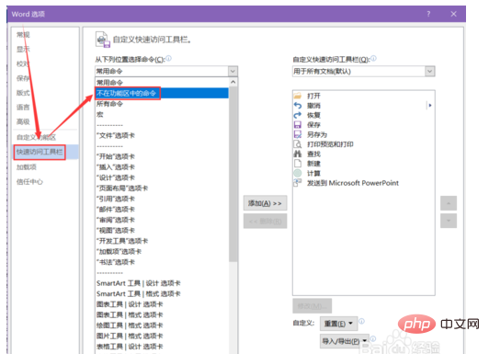Click the << 删除(R) button

(x=265, y=221)
